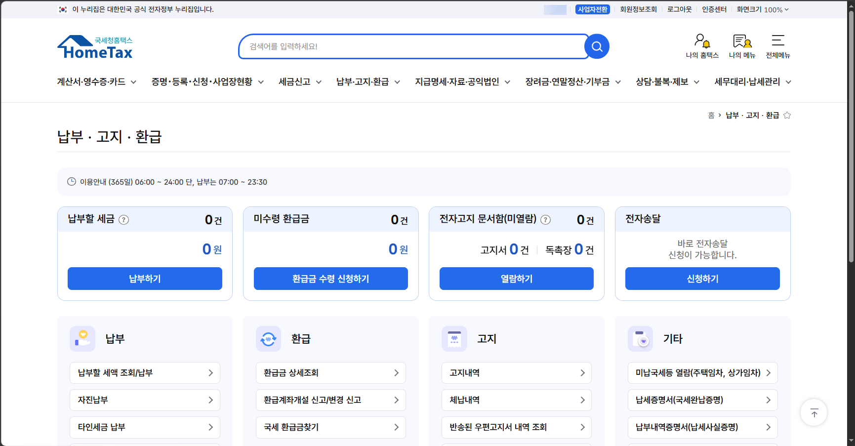Open 국세 환급금찾기 item

click(x=331, y=427)
